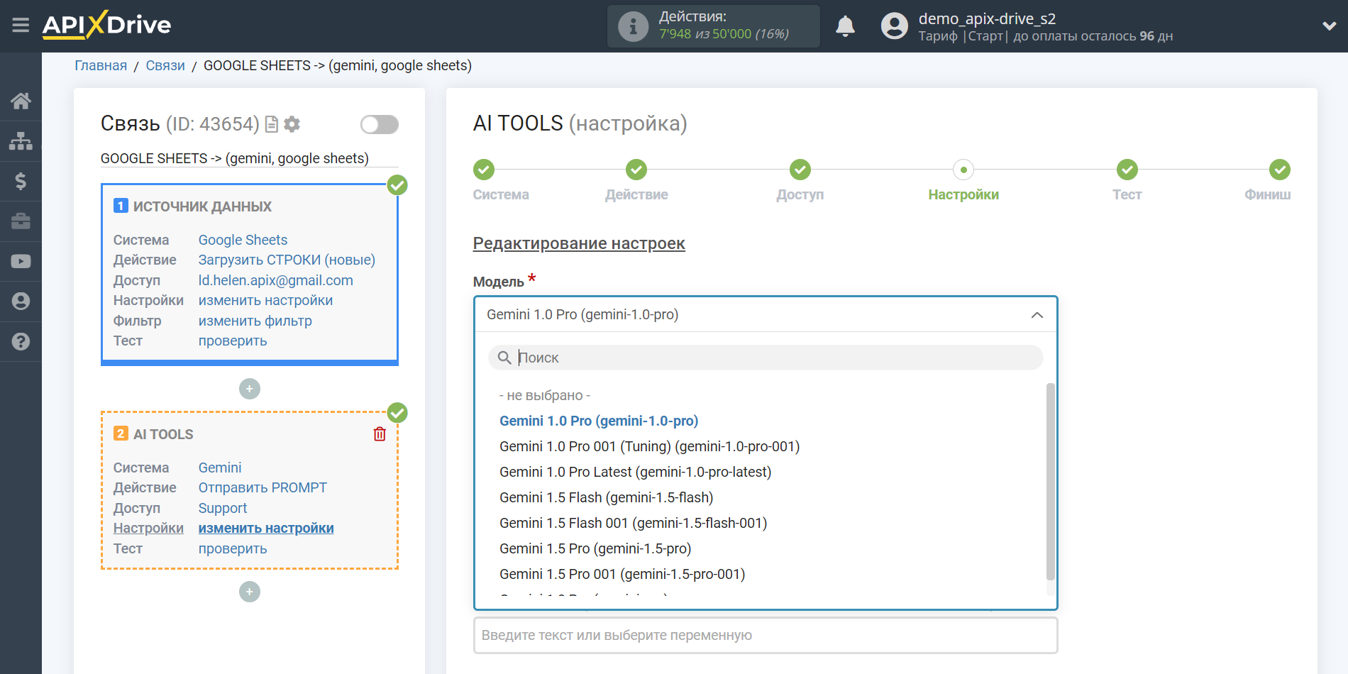Viewport: 1348px width, 674px height.
Task: Click the search magnifier icon
Action: [x=504, y=358]
